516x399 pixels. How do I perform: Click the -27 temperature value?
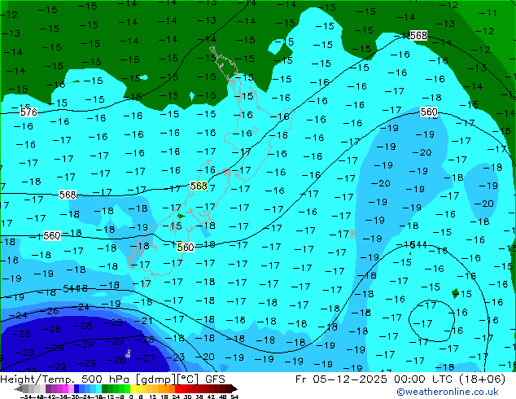click(x=146, y=357)
